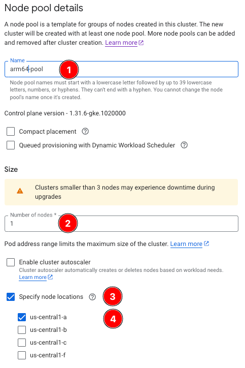Image resolution: width=245 pixels, height=368 pixels.
Task: Deselect the us-central1-a zone checkbox
Action: click(22, 317)
